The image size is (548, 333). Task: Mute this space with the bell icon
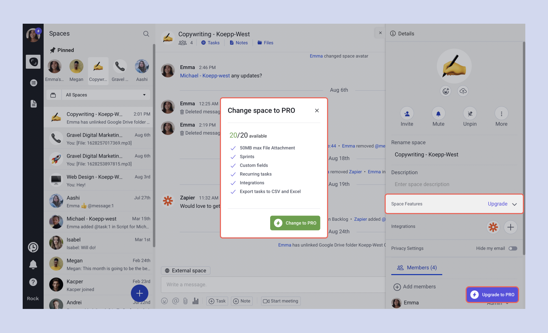click(438, 114)
